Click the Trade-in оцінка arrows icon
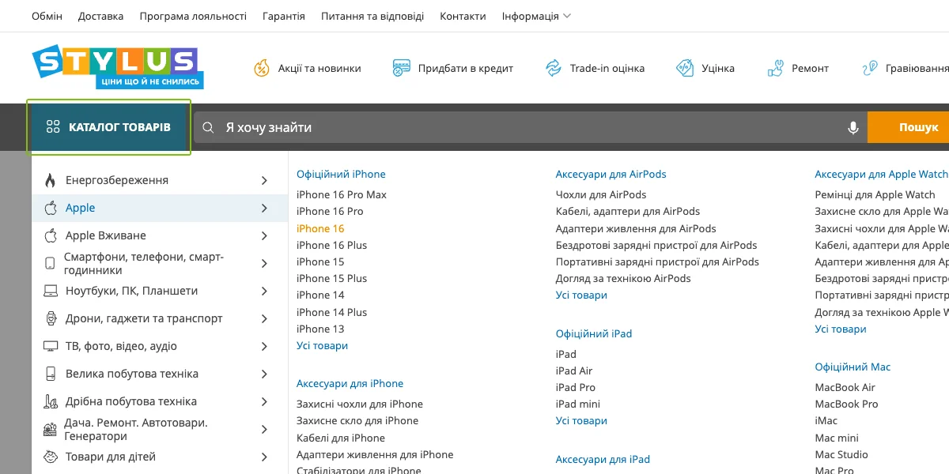949x474 pixels. pos(554,69)
